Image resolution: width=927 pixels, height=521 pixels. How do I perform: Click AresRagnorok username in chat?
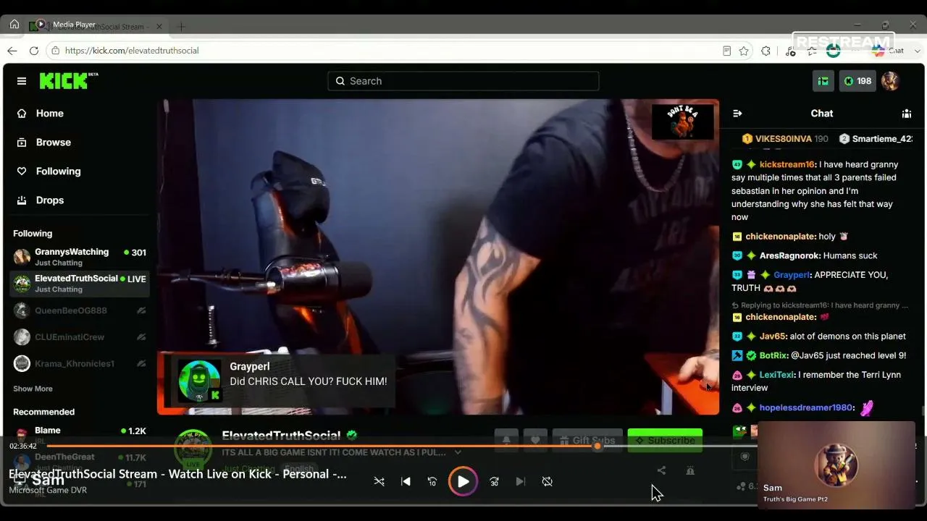point(790,255)
